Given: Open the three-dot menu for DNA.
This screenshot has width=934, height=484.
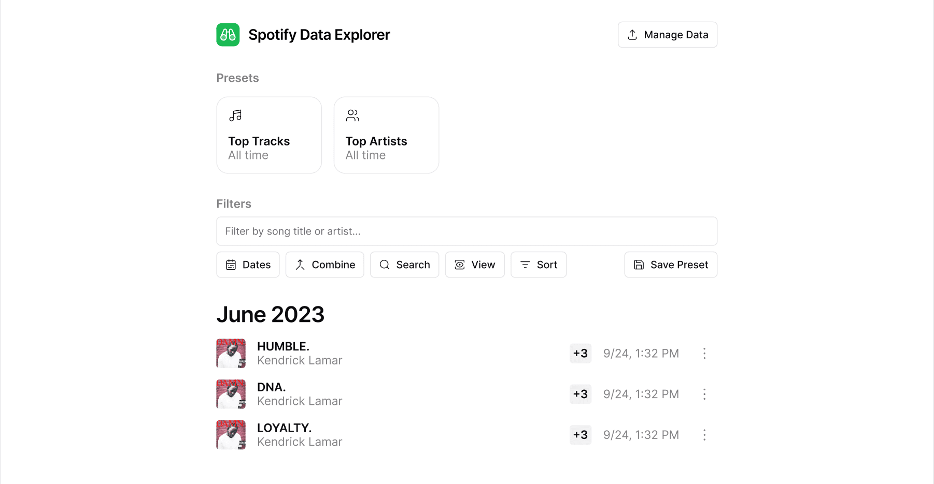Looking at the screenshot, I should (704, 394).
